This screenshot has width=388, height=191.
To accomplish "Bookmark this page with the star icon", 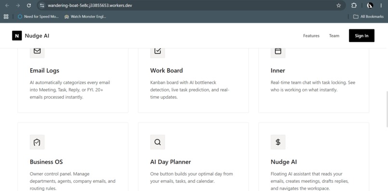I will pos(338,5).
